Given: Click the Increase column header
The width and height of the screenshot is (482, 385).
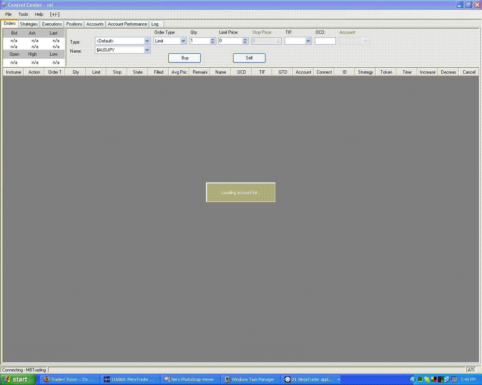Looking at the screenshot, I should [x=427, y=72].
